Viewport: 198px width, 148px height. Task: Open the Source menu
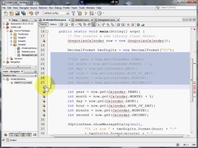click(34, 8)
